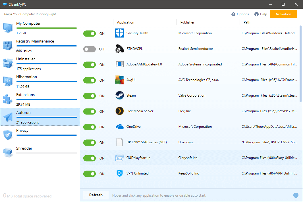Click the Registry Maintenance blue progress bar

coord(47,46)
